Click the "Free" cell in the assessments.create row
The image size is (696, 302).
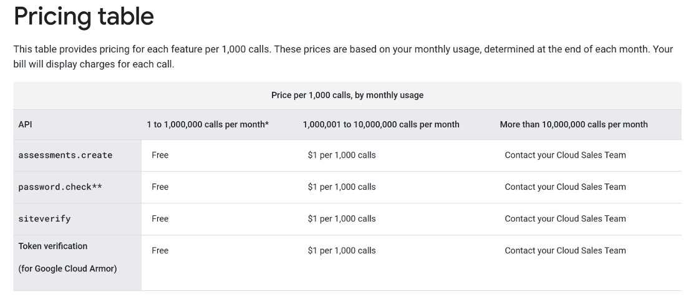click(x=160, y=155)
